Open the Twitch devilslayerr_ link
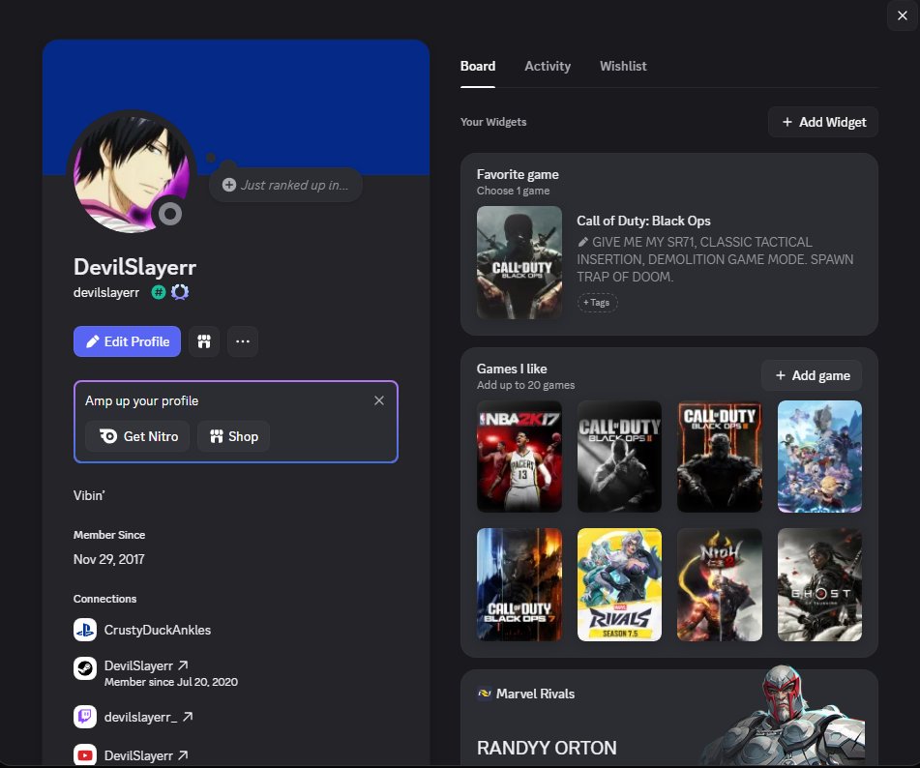 pos(148,717)
